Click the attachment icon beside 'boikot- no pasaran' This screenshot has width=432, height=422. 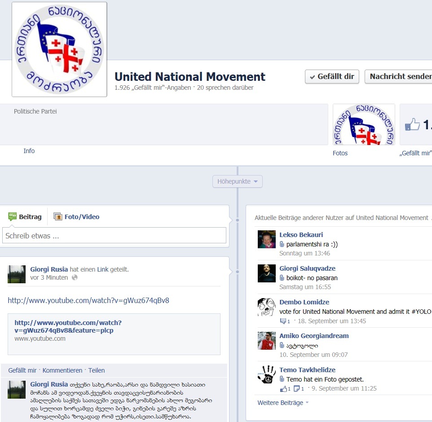282,277
